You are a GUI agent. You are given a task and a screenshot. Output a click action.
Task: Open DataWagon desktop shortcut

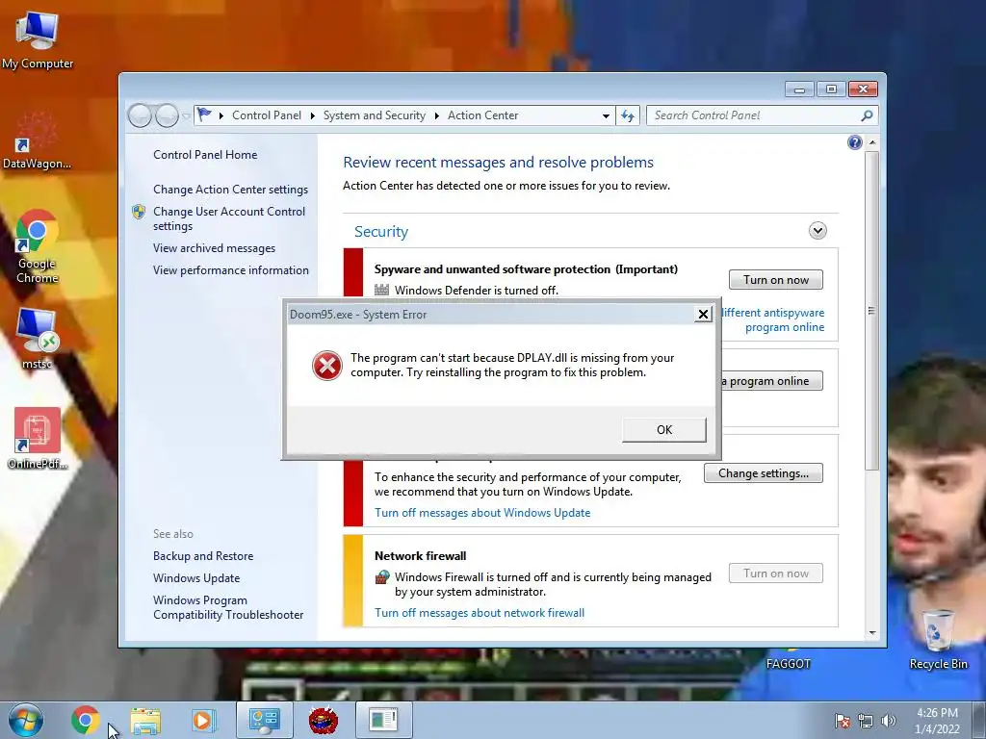37,141
